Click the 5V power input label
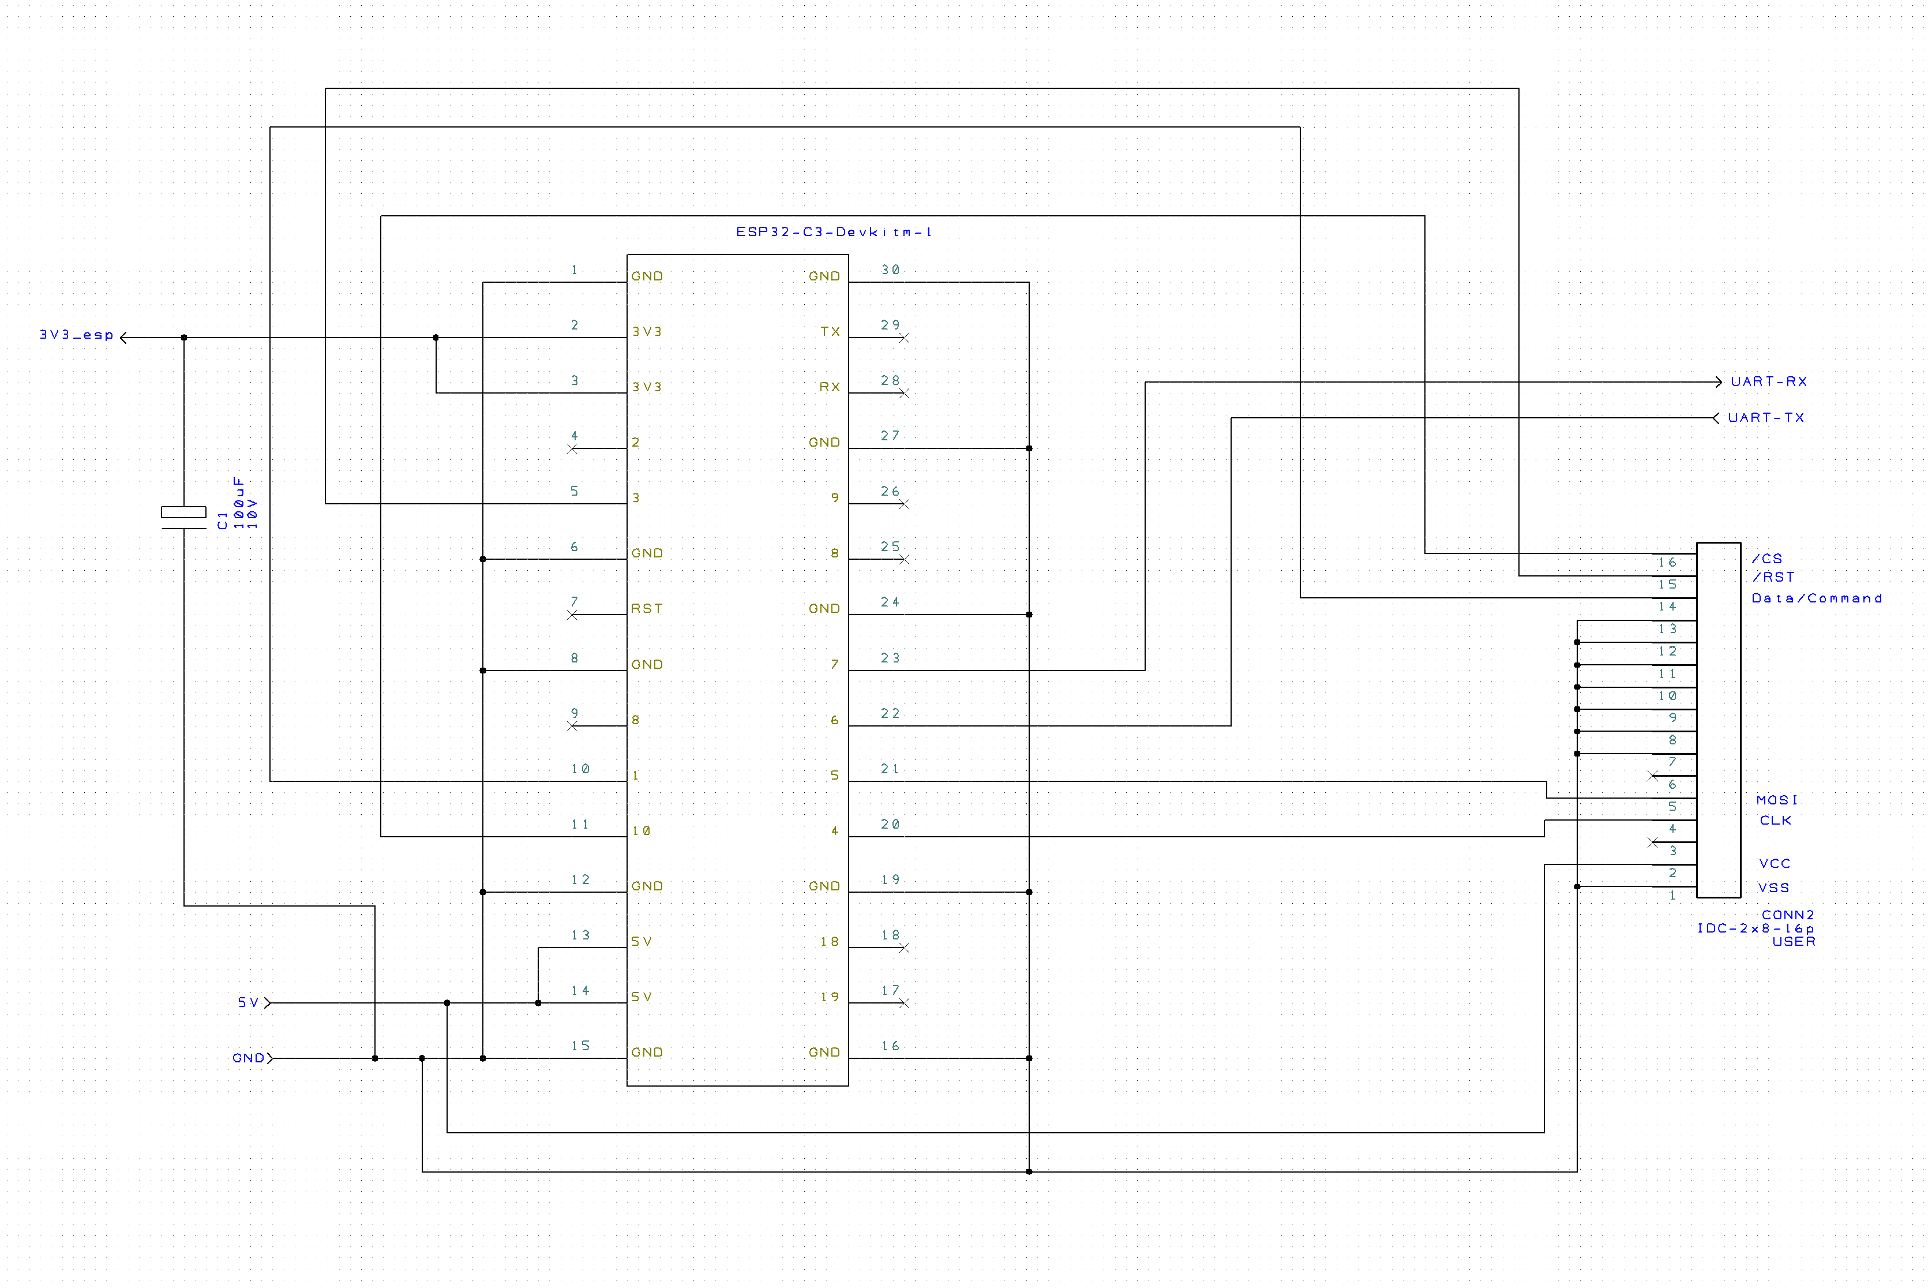This screenshot has height=1288, width=1928. [x=248, y=1003]
